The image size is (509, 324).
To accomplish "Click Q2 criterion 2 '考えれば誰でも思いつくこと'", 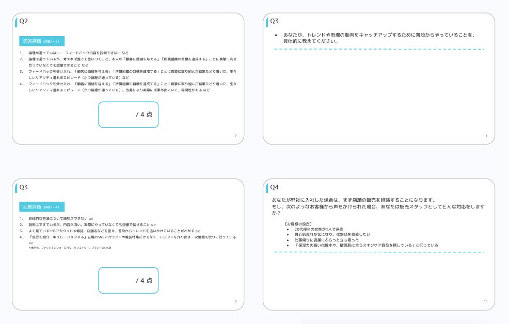I will point(85,59).
